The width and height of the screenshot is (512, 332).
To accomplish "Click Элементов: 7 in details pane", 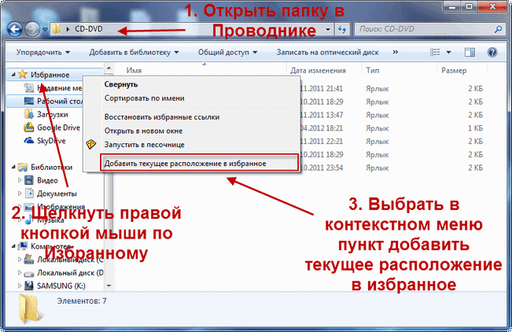I will click(x=82, y=301).
